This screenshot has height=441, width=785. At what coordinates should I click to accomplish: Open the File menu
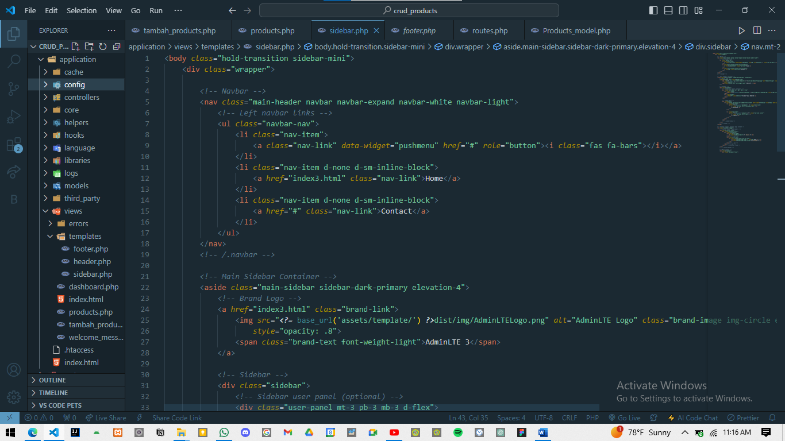(x=30, y=10)
